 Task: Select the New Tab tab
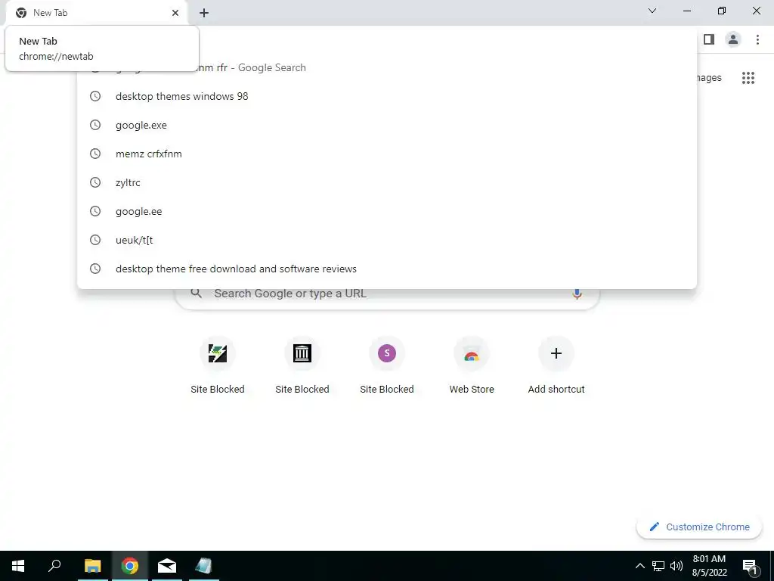click(x=96, y=13)
